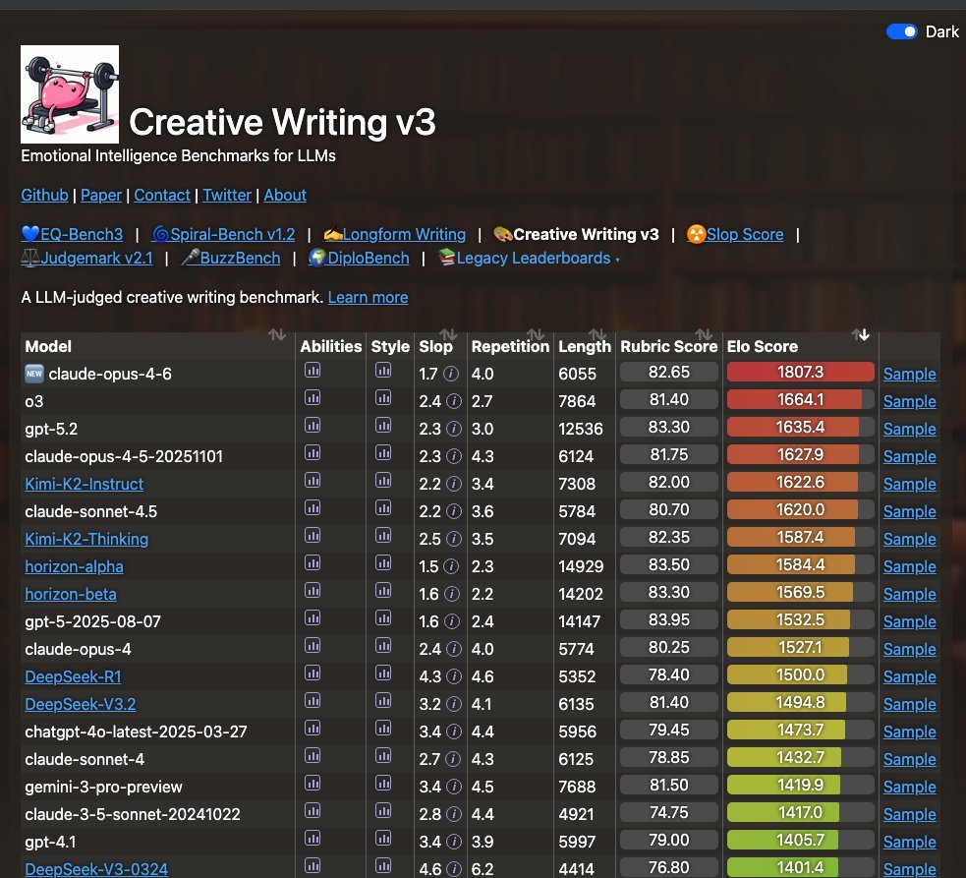Expand the Legacy Leaderboards dropdown
Viewport: 966px width, 878px height.
[529, 259]
